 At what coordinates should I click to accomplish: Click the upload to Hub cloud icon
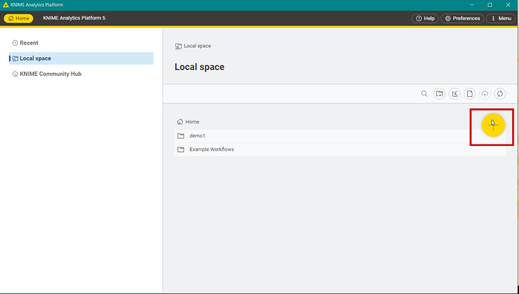tap(484, 93)
